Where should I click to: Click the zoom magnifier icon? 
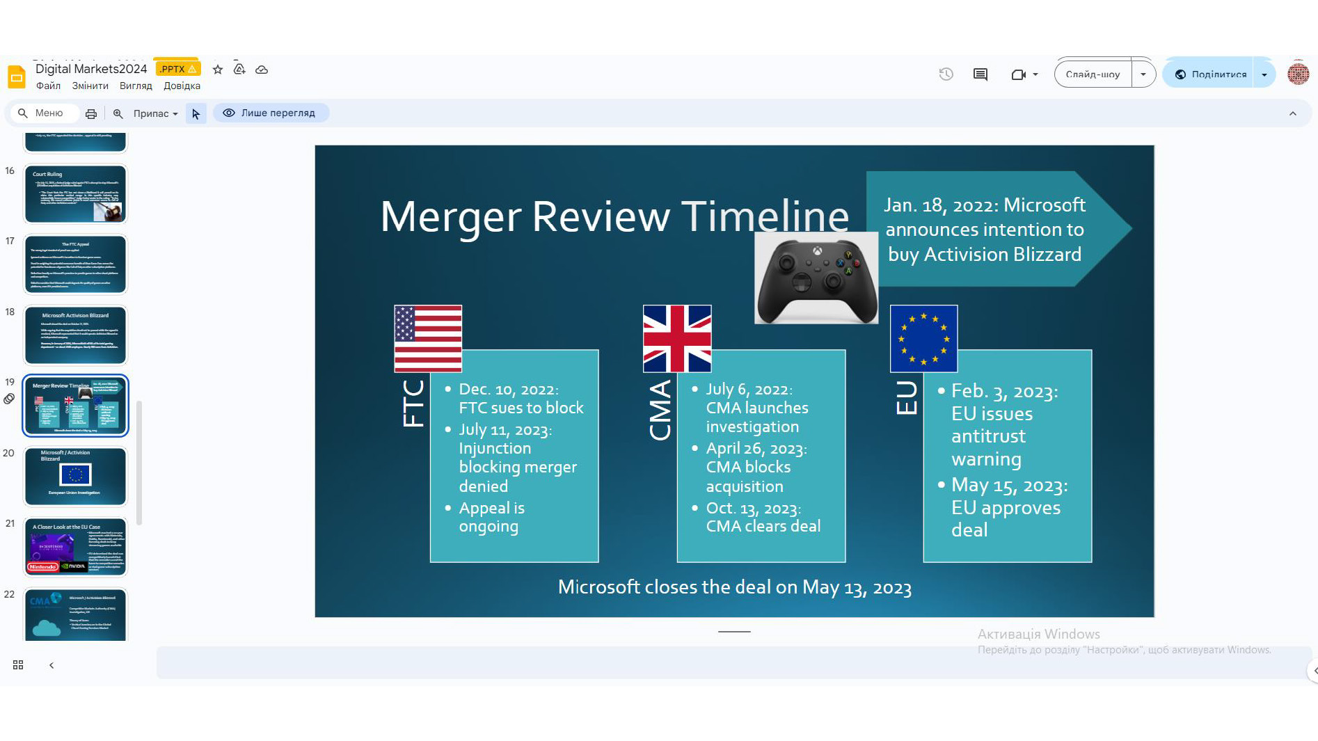click(118, 113)
